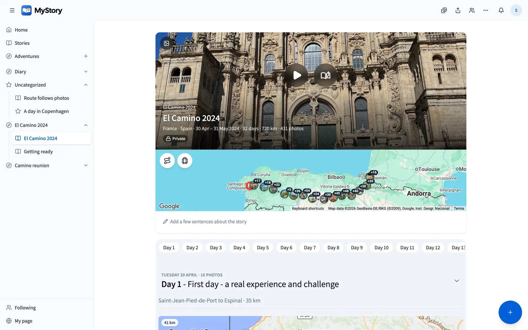Open the Getting ready story
The image size is (528, 330).
point(51,151)
